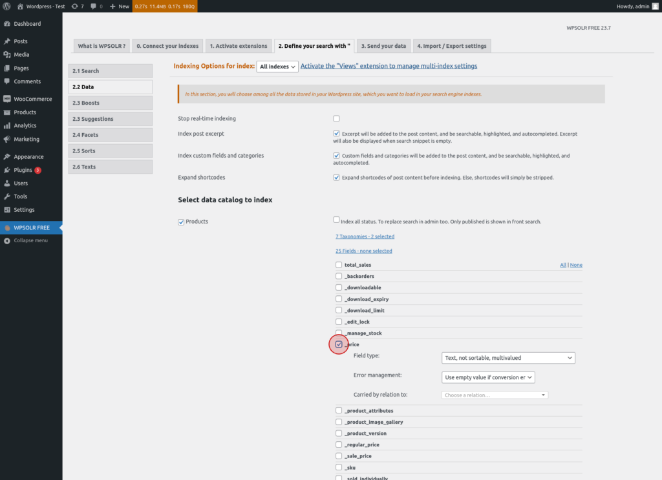
Task: Open site home icon Wordpress - Test
Action: (20, 6)
